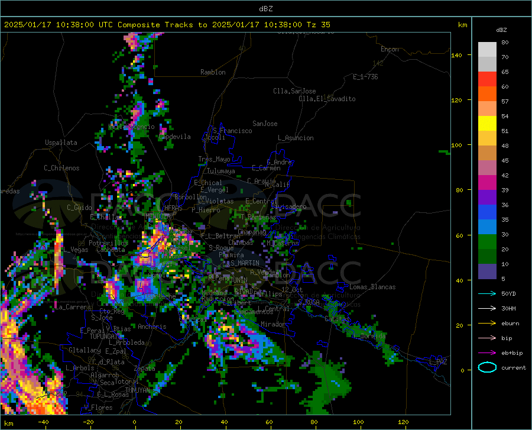Click the 'L_Asuncion' map label

(296, 138)
